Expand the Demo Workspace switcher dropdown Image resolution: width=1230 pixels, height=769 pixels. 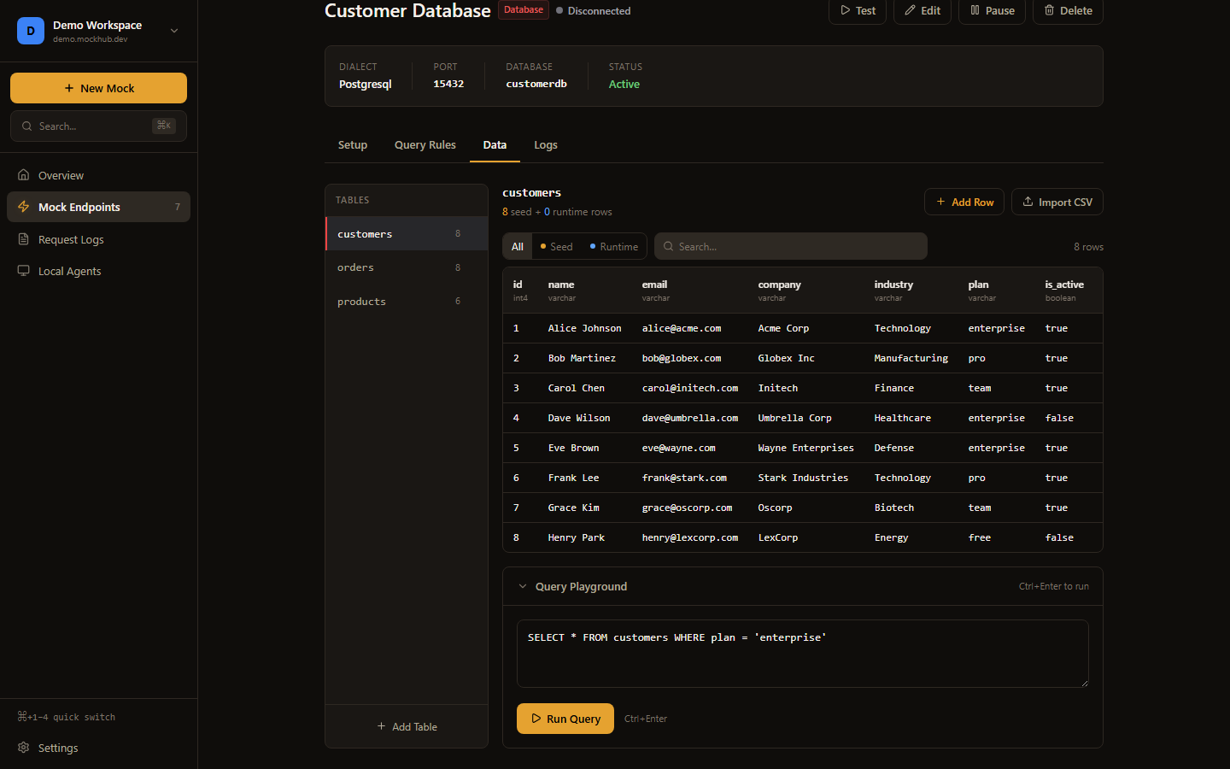pyautogui.click(x=174, y=31)
